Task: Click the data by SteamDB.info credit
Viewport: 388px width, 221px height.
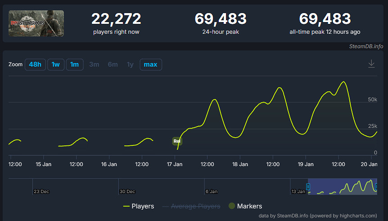Action: click(317, 216)
